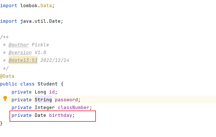Click the closing brace of Student class

pos(1,123)
